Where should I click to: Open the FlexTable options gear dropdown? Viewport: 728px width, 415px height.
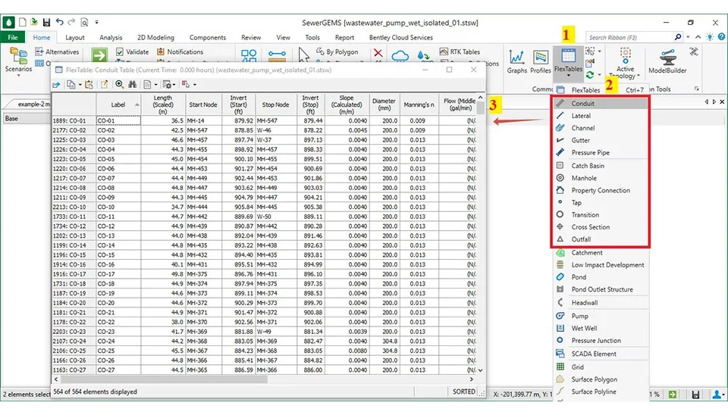point(168,85)
